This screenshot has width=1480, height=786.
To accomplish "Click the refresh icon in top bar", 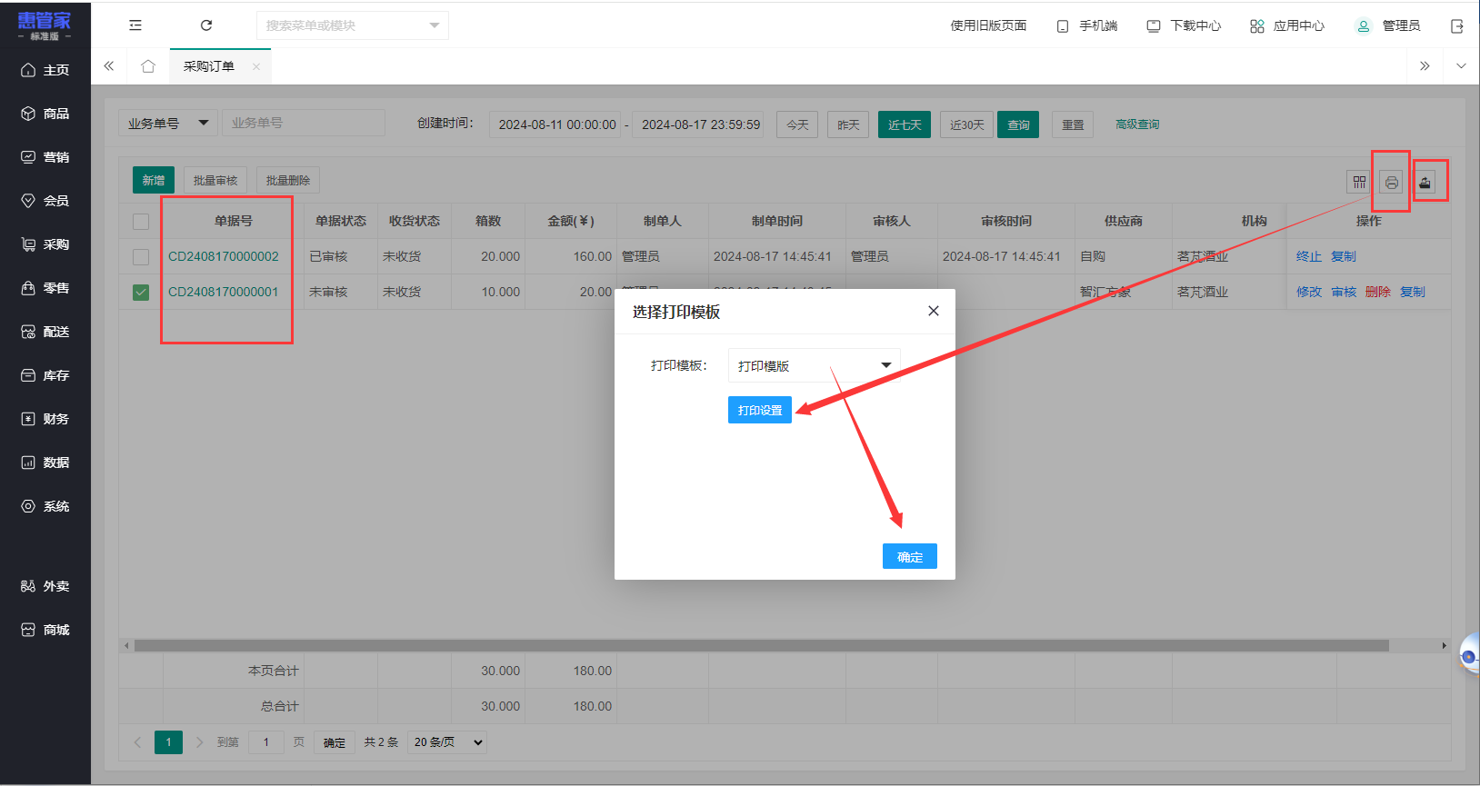I will click(206, 25).
